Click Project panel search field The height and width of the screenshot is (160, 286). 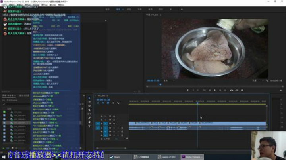pos(16,104)
